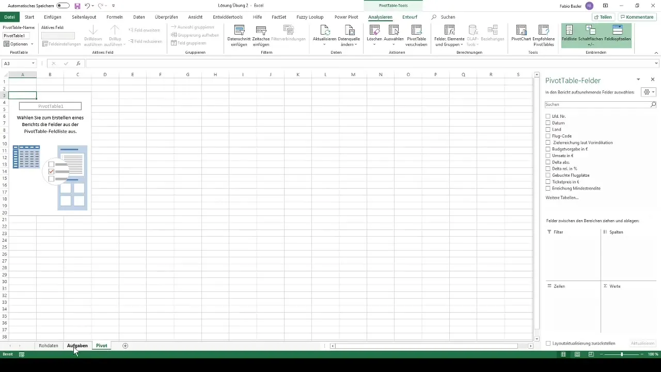Open the field list tools gear dropdown

[x=648, y=92]
